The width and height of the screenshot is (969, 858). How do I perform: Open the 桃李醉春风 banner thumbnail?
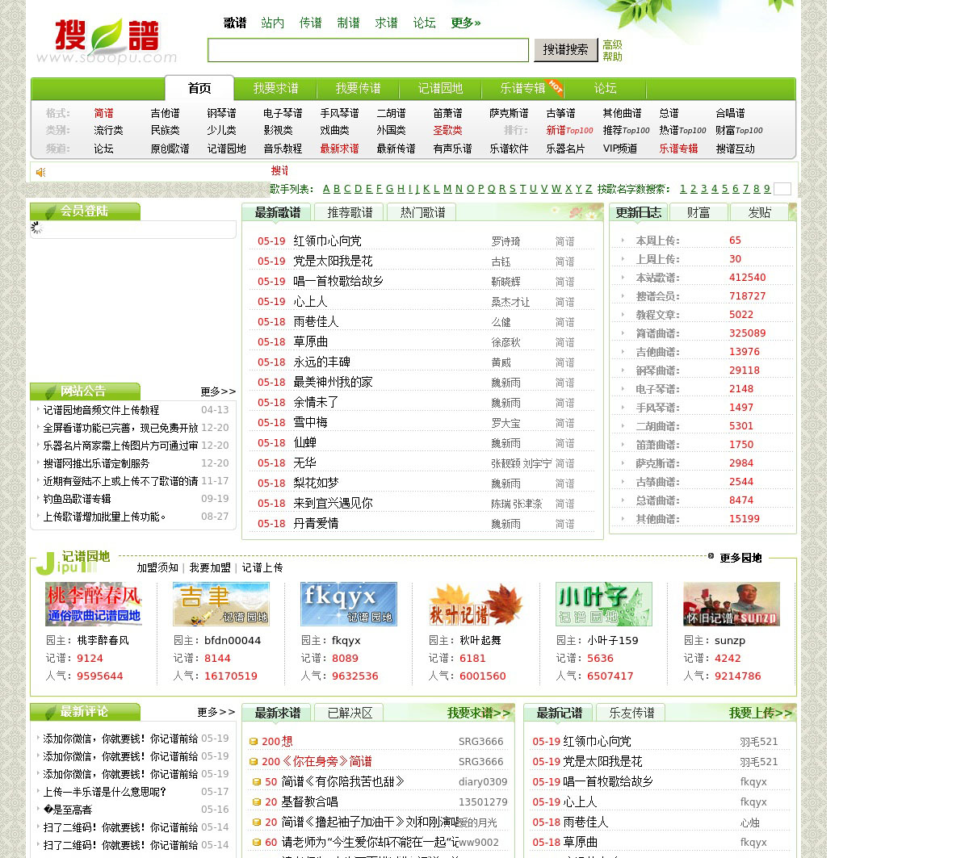[x=94, y=604]
